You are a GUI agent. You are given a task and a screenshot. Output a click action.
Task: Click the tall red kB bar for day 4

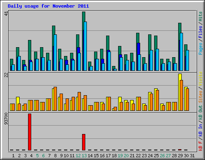click(x=30, y=132)
